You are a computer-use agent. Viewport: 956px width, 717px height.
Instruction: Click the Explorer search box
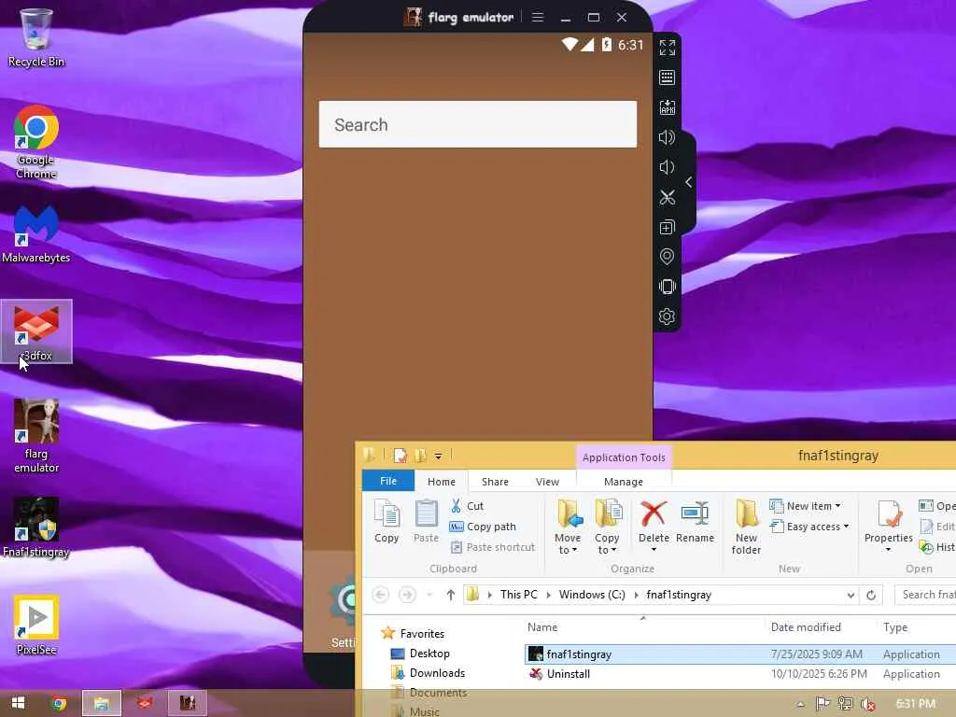pyautogui.click(x=925, y=595)
